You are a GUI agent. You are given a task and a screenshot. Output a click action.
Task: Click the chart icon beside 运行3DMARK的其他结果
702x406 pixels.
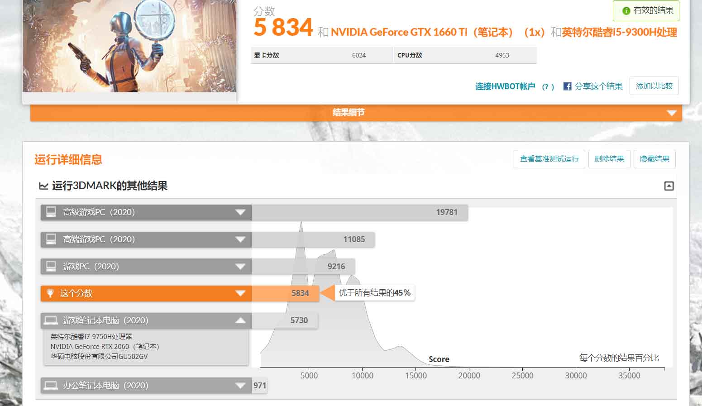(x=43, y=186)
